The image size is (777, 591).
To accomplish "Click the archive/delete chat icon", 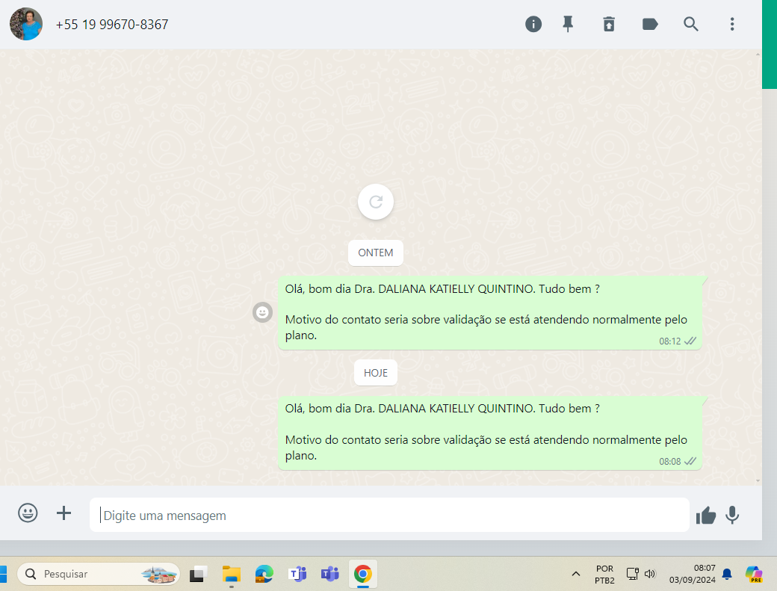I will [609, 24].
